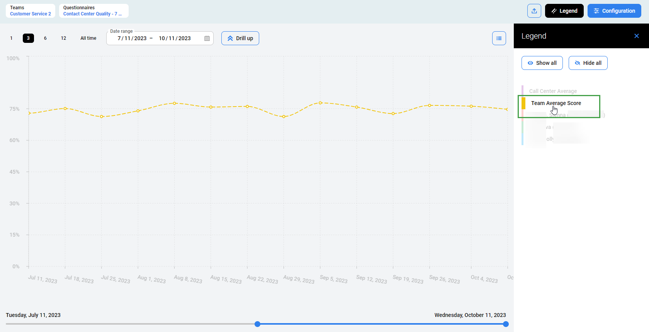Select the 1 month range
The height and width of the screenshot is (332, 649).
(11, 38)
